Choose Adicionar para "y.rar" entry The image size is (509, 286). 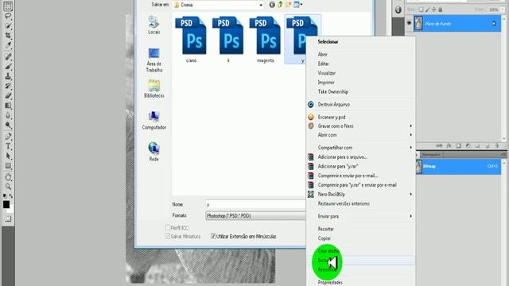coord(360,166)
